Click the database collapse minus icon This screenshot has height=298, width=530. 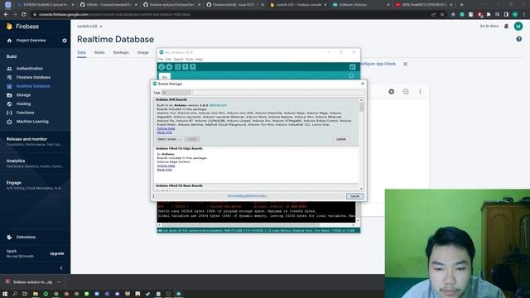pyautogui.click(x=406, y=92)
